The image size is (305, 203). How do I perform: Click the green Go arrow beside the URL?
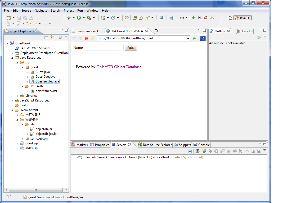tap(195, 39)
